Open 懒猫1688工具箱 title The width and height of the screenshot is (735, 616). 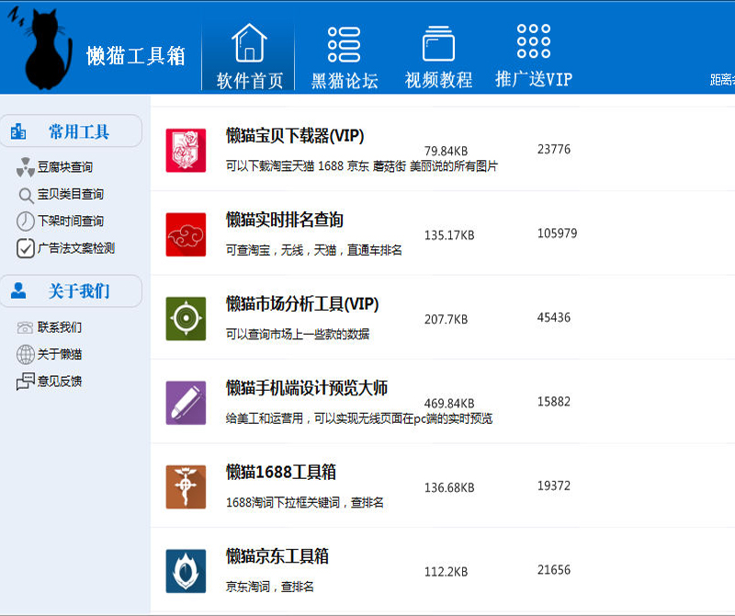pos(281,472)
